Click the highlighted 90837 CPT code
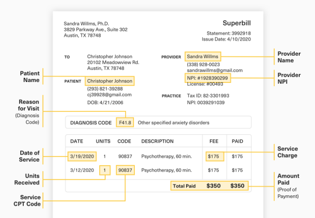Screen dimensions: 315x218 pos(125,170)
